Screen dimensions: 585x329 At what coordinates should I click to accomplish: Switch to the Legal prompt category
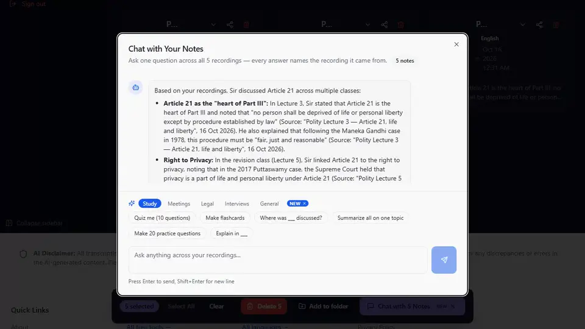207,203
